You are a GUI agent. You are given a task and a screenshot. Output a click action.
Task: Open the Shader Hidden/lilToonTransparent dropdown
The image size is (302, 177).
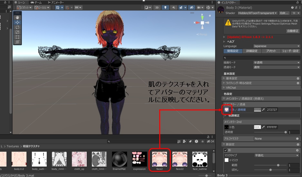pyautogui.click(x=257, y=13)
